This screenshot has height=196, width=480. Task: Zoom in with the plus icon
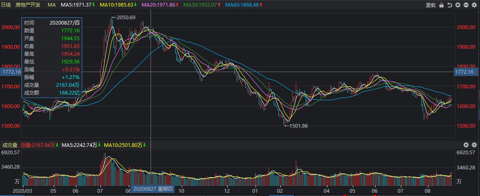click(x=457, y=5)
